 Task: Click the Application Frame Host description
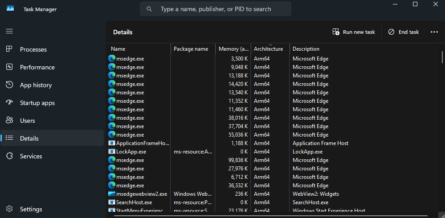click(x=320, y=143)
